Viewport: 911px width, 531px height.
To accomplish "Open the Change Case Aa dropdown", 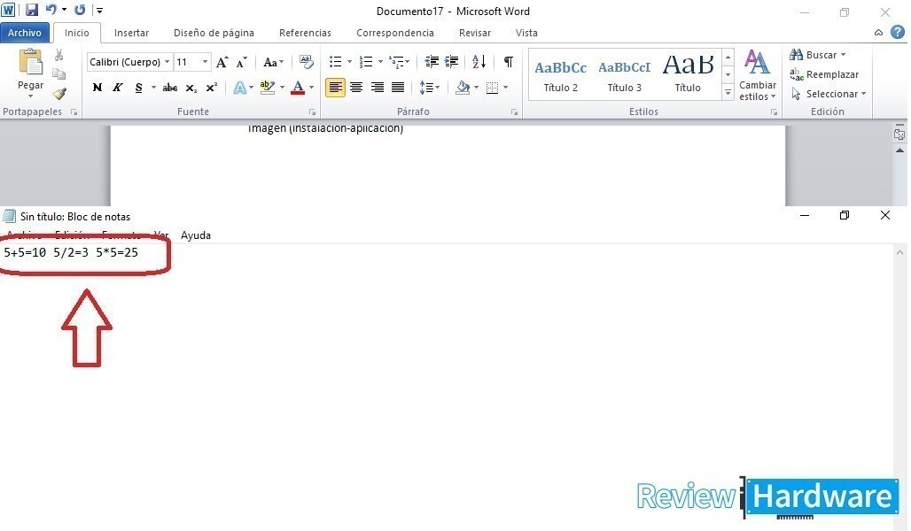I will [x=274, y=62].
